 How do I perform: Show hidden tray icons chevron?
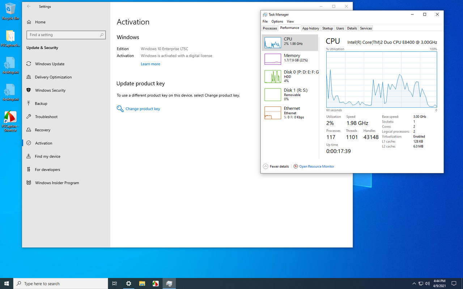coord(414,284)
